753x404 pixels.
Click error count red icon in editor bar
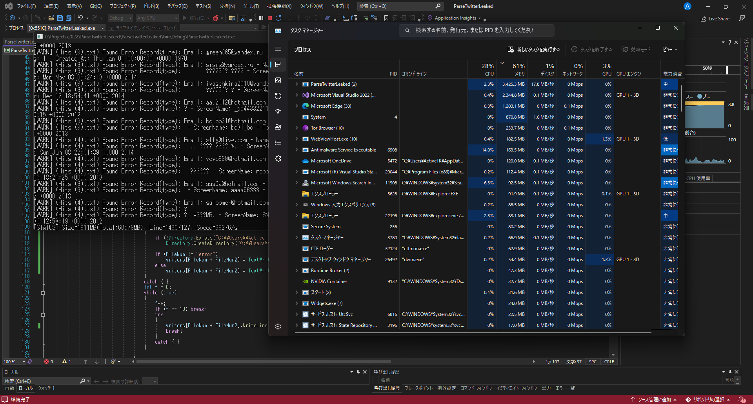[x=49, y=362]
